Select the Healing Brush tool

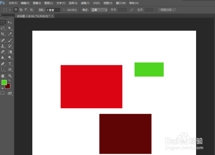click(x=3, y=40)
